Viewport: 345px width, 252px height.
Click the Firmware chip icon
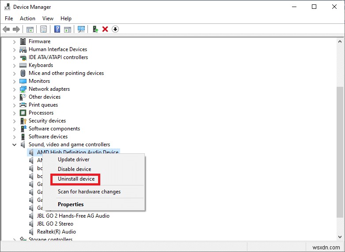(x=23, y=41)
